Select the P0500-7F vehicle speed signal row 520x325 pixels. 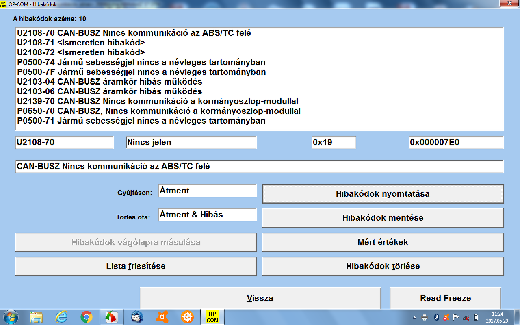[x=260, y=72]
